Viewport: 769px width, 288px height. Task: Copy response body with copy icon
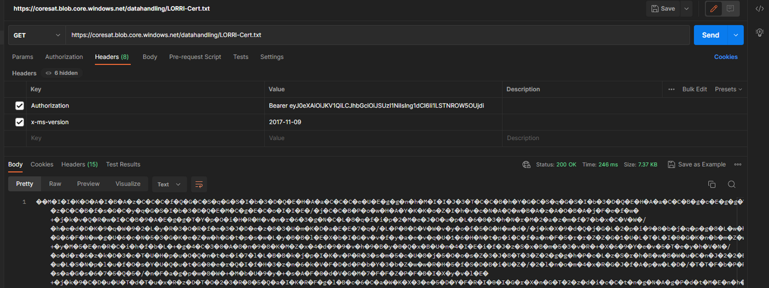pos(712,184)
